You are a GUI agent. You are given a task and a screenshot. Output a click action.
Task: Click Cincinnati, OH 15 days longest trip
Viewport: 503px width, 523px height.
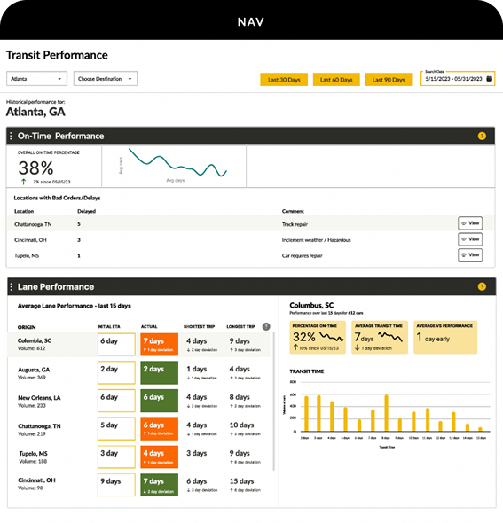click(x=241, y=481)
